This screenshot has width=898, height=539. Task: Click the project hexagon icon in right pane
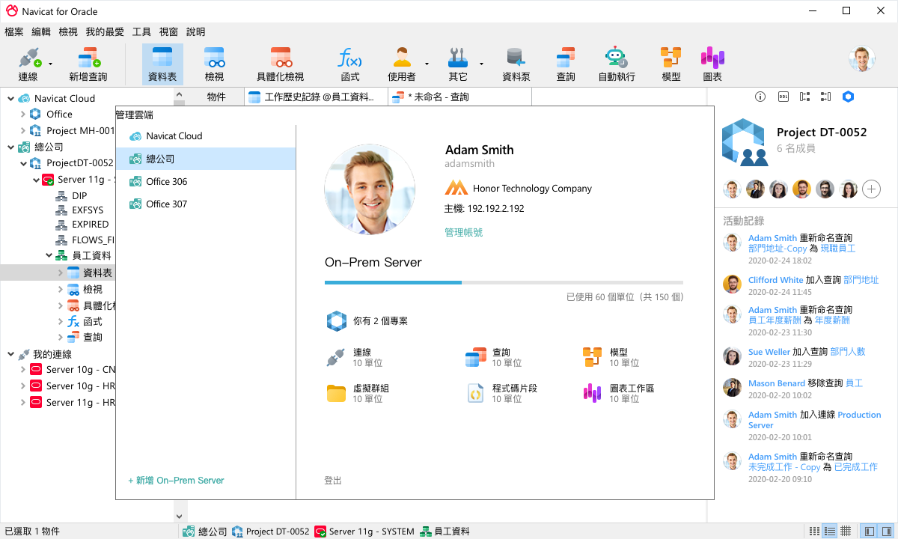[x=848, y=97]
